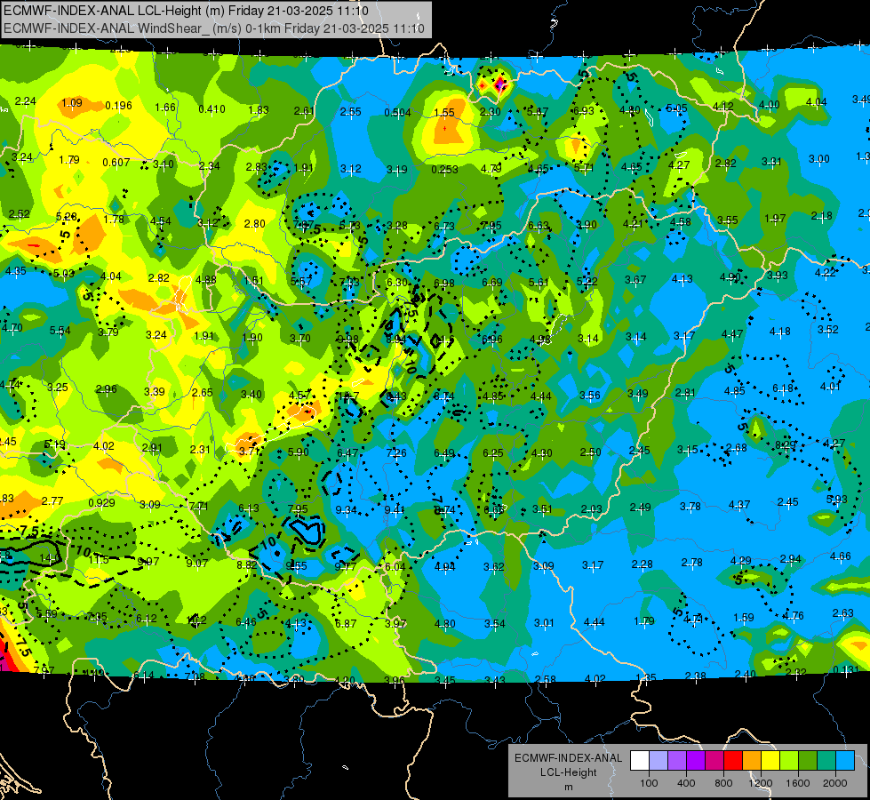Click the wind shear value 0.196
The height and width of the screenshot is (800, 870).
(x=118, y=106)
